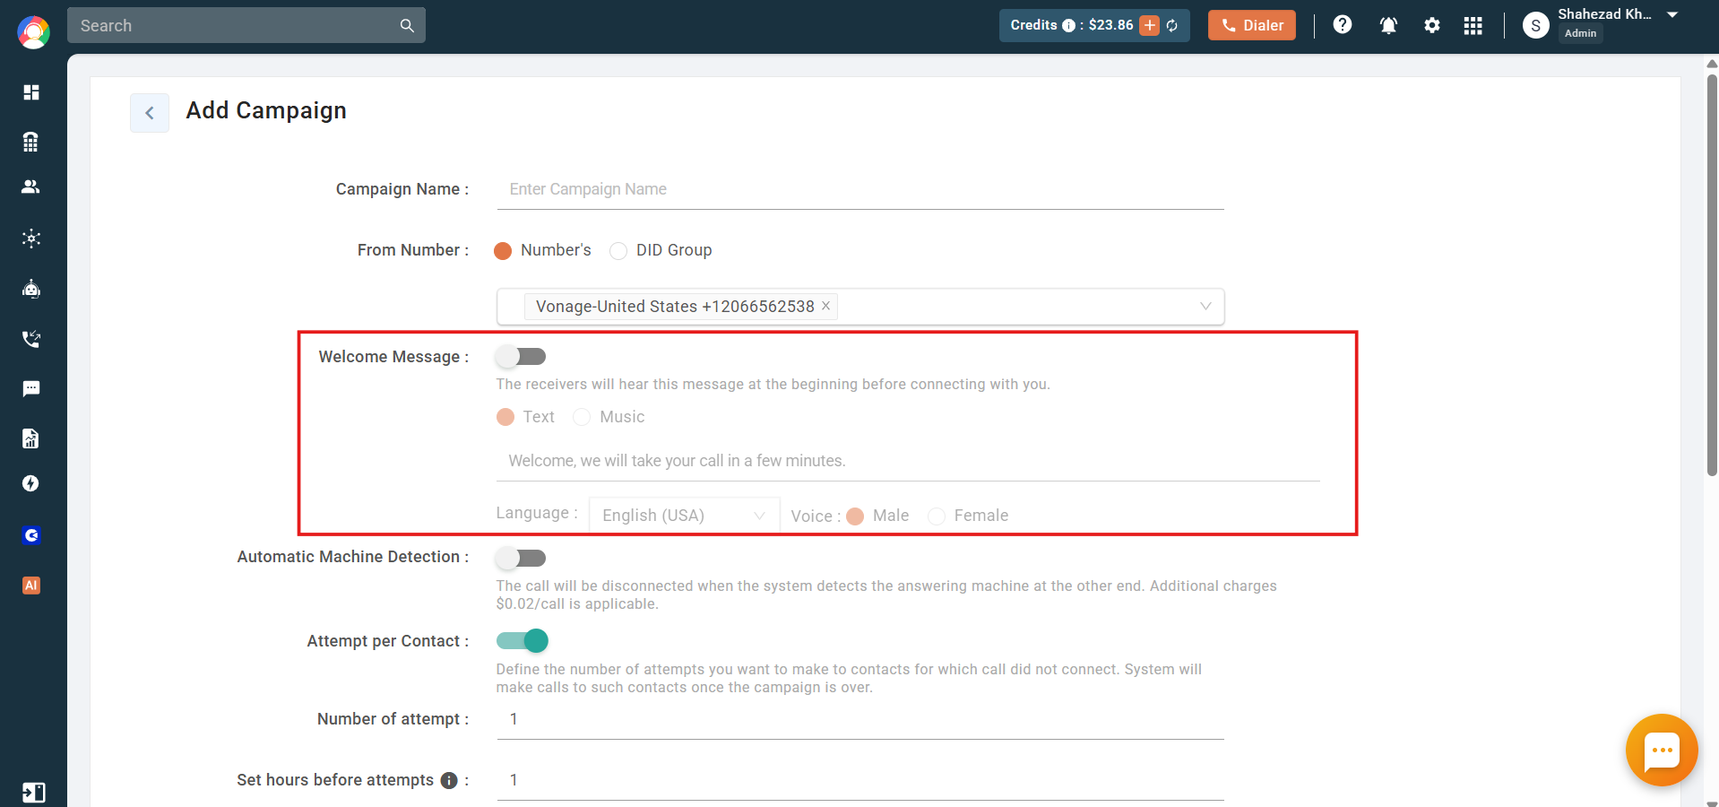
Task: Toggle Attempt per Contact switch off
Action: pyautogui.click(x=523, y=640)
